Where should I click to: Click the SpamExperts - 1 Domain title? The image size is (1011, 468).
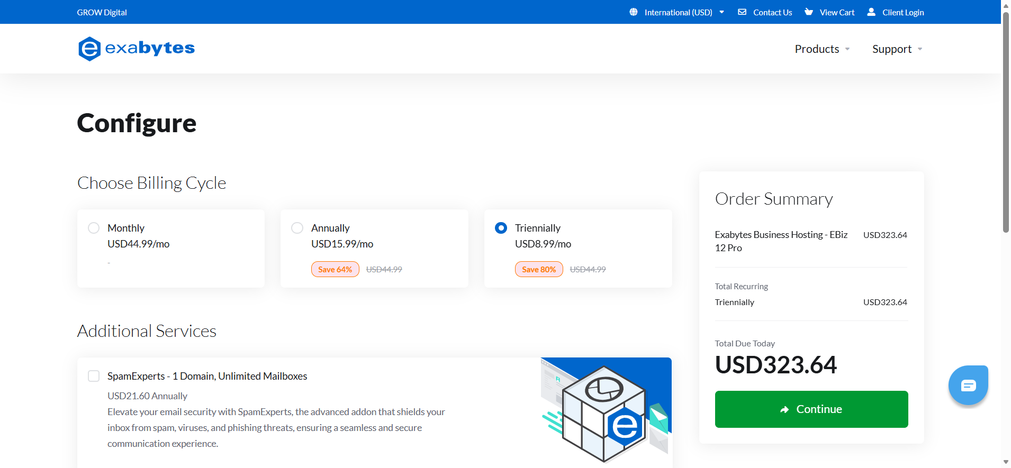tap(207, 376)
